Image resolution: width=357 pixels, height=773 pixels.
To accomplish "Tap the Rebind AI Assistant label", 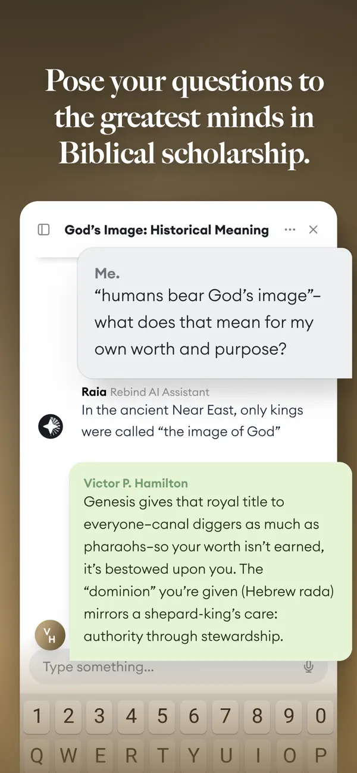I will (159, 392).
